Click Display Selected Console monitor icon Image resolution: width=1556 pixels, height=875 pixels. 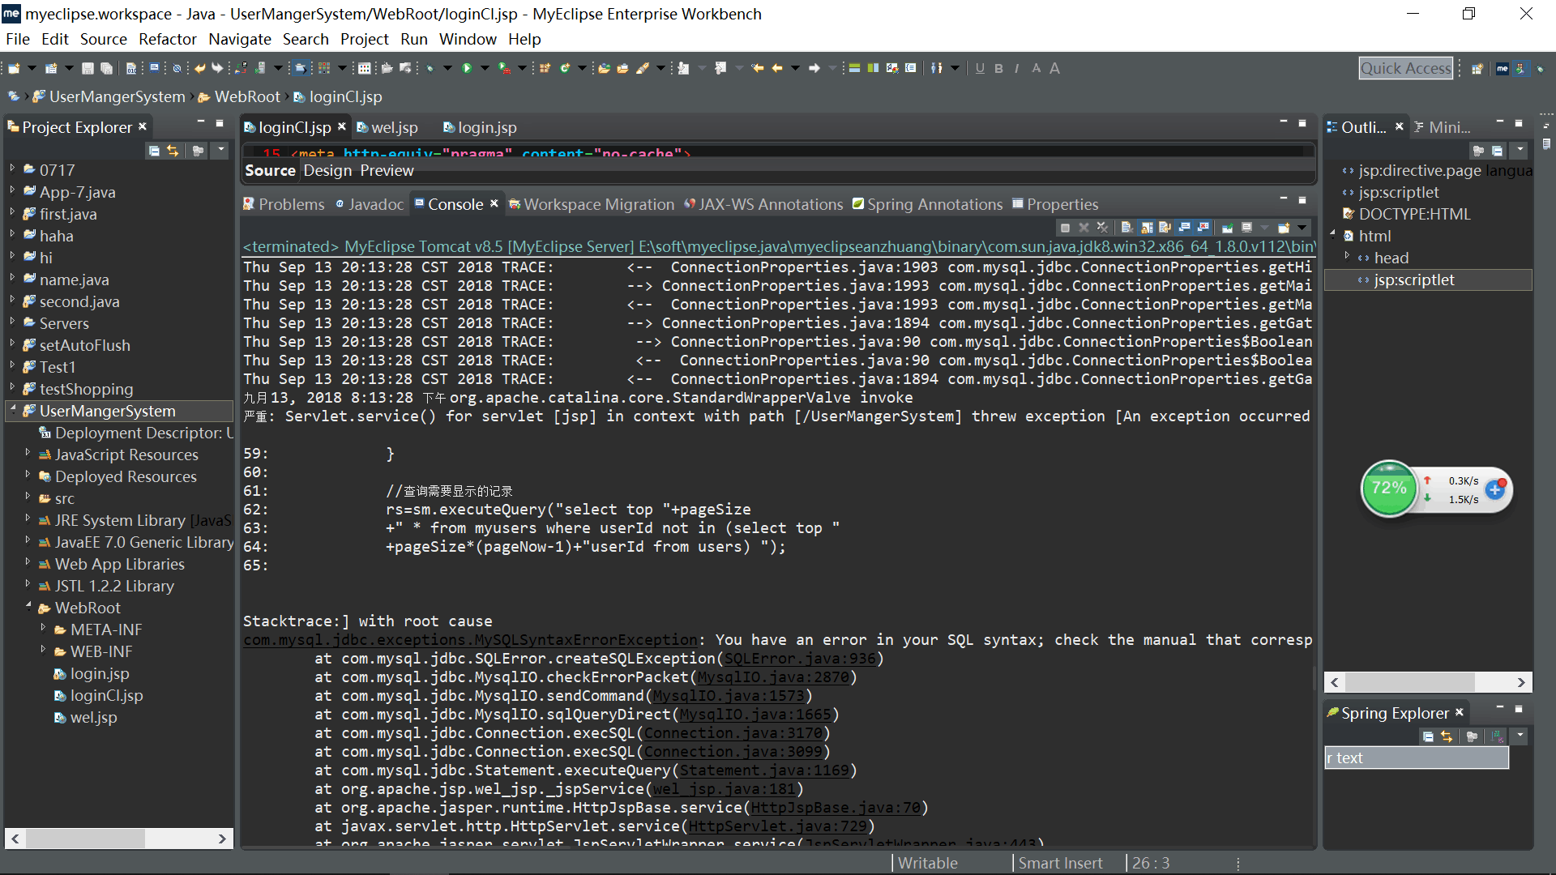(1246, 228)
